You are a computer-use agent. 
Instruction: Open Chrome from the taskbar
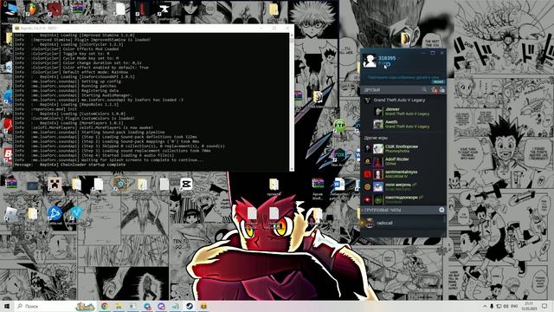(x=105, y=306)
